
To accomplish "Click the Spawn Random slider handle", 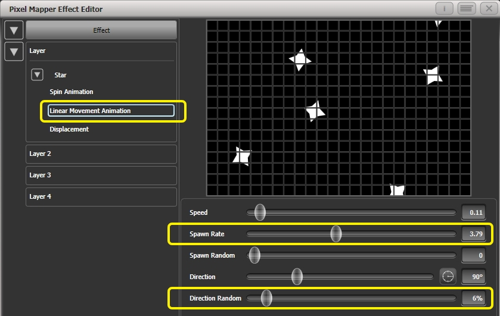I will pyautogui.click(x=254, y=255).
